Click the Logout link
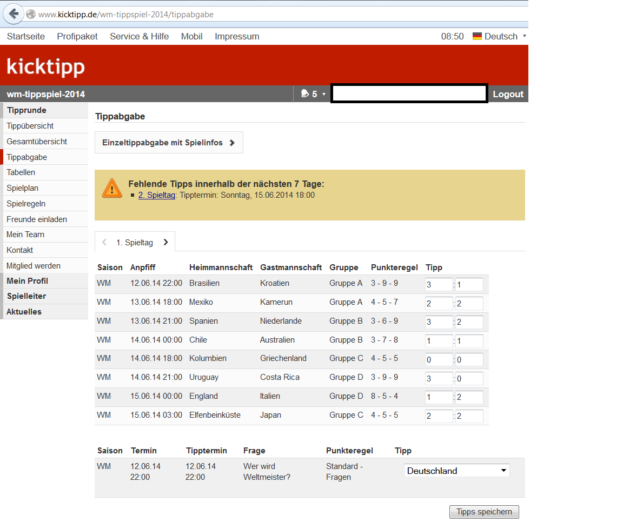 pos(508,94)
